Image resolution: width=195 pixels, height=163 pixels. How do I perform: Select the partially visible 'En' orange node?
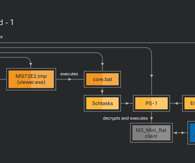[189, 103]
